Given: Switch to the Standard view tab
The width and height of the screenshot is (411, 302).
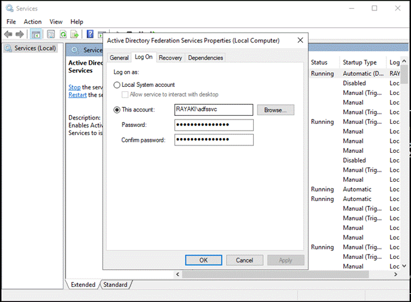Looking at the screenshot, I should 115,285.
